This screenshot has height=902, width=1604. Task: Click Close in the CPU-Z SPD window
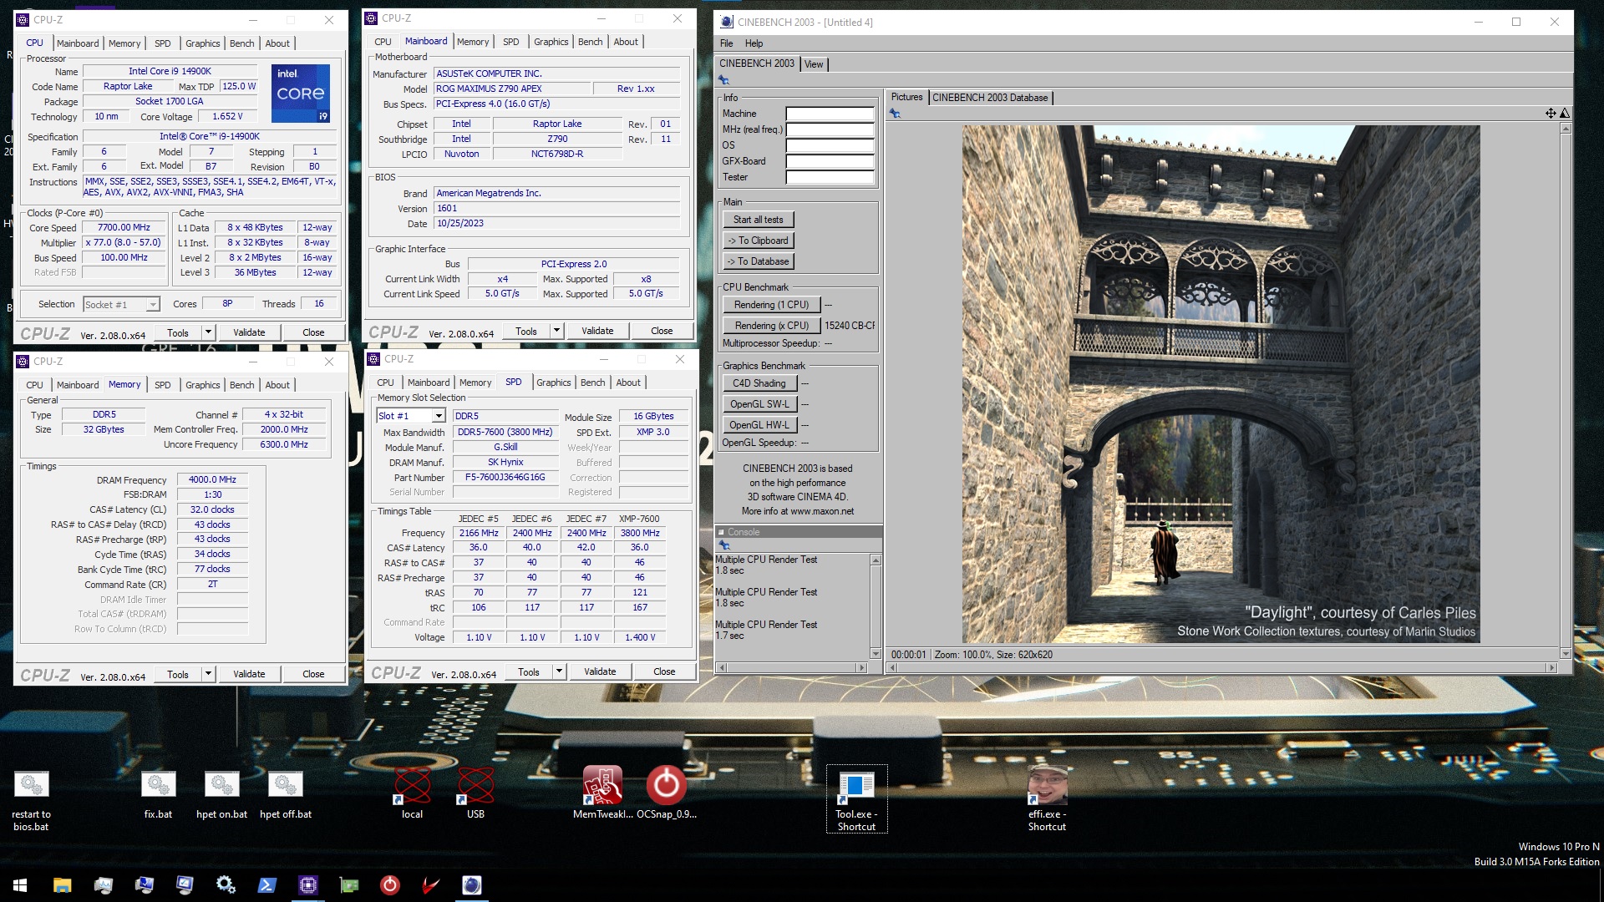[x=664, y=671]
